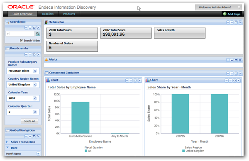Screen dimensions: 249x161
Task: Click the Delete All button
Action: (x=29, y=121)
